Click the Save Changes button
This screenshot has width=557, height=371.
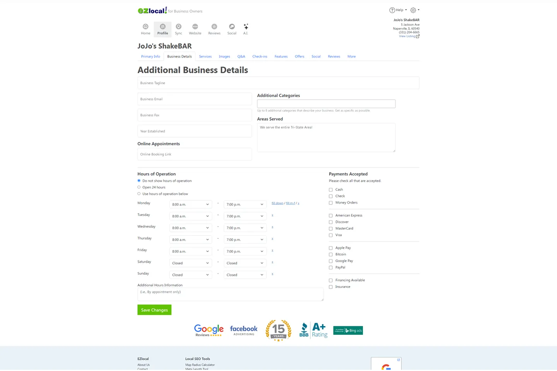(154, 310)
